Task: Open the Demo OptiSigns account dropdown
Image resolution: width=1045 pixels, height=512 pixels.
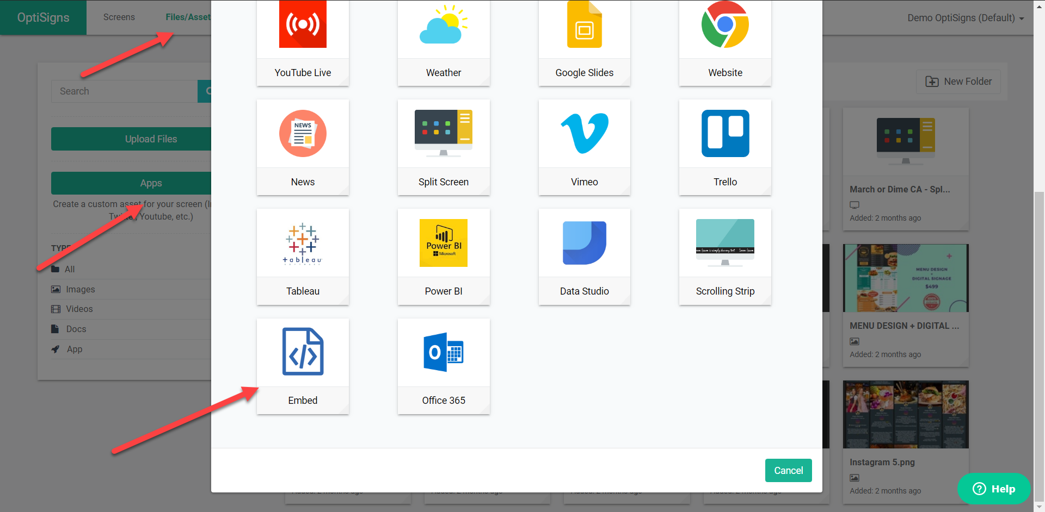Action: click(x=966, y=17)
